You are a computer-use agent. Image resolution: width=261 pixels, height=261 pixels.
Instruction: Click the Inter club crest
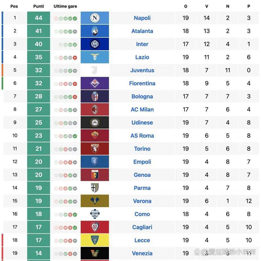tap(95, 44)
